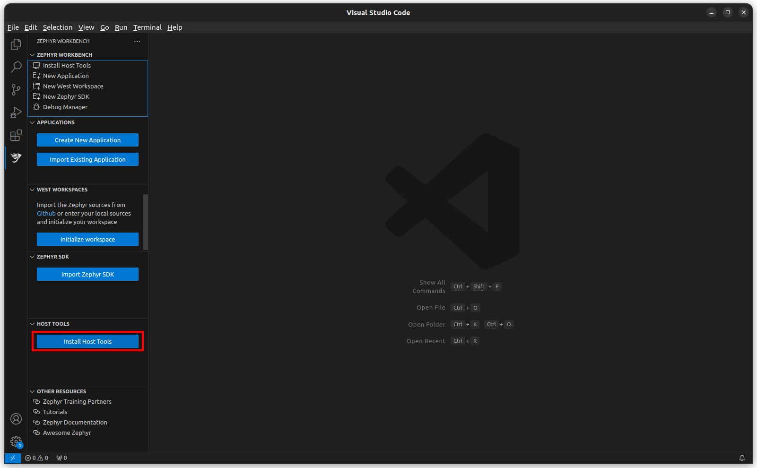Open the Github link in West Workspaces
The height and width of the screenshot is (468, 757).
click(x=46, y=213)
